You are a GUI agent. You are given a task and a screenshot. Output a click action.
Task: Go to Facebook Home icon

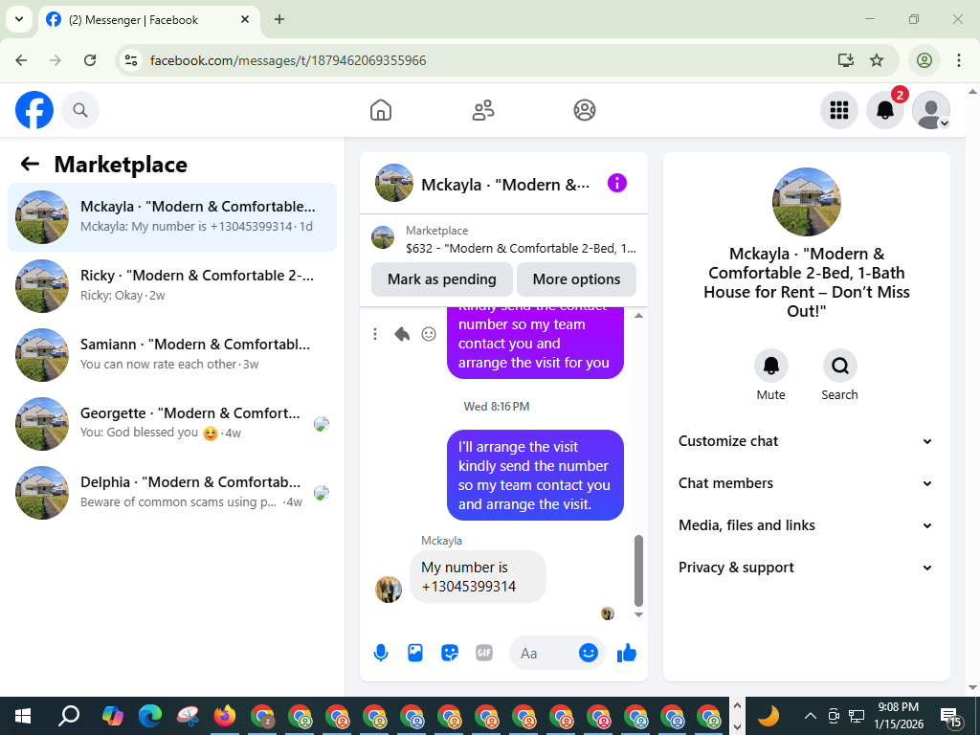[x=381, y=110]
